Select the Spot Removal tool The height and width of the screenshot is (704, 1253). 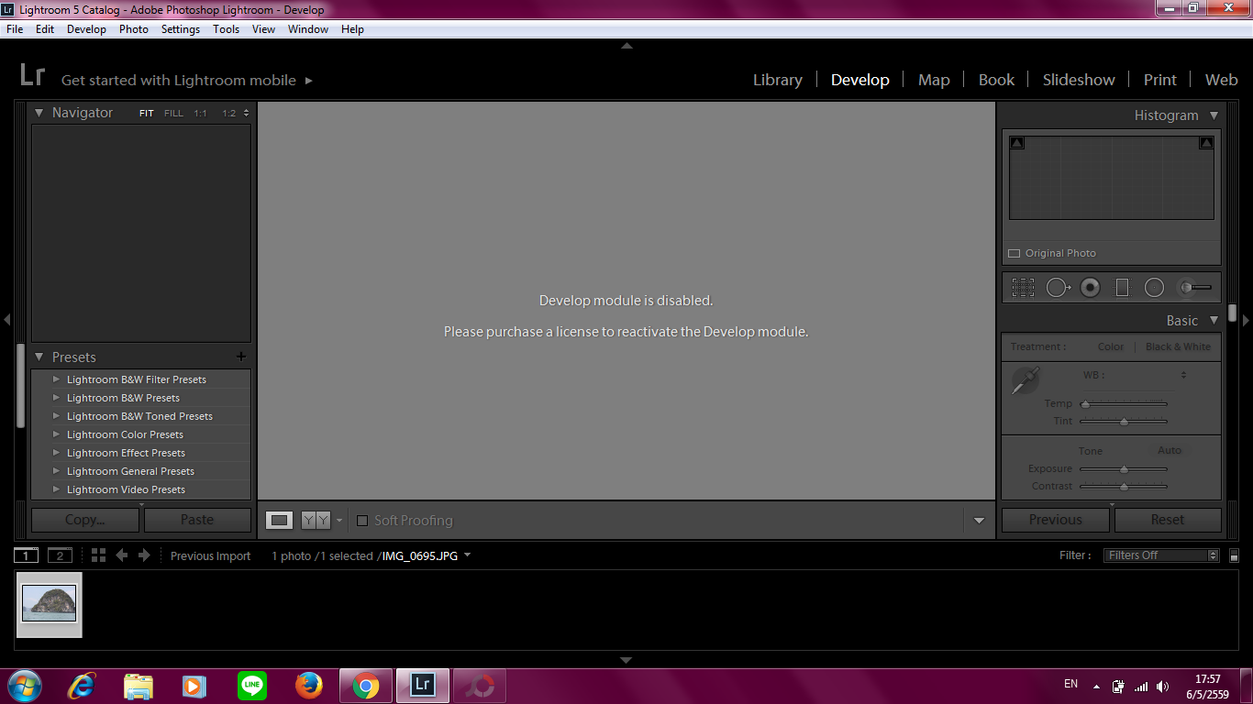coord(1059,288)
